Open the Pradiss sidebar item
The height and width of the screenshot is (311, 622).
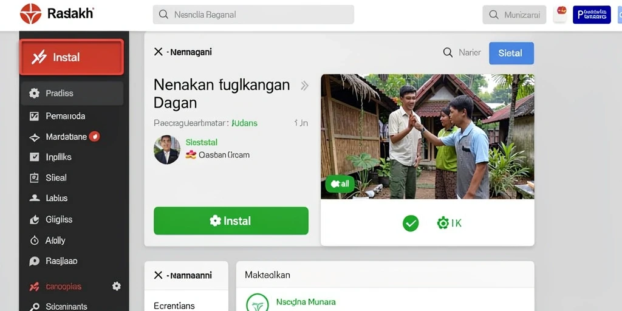72,93
